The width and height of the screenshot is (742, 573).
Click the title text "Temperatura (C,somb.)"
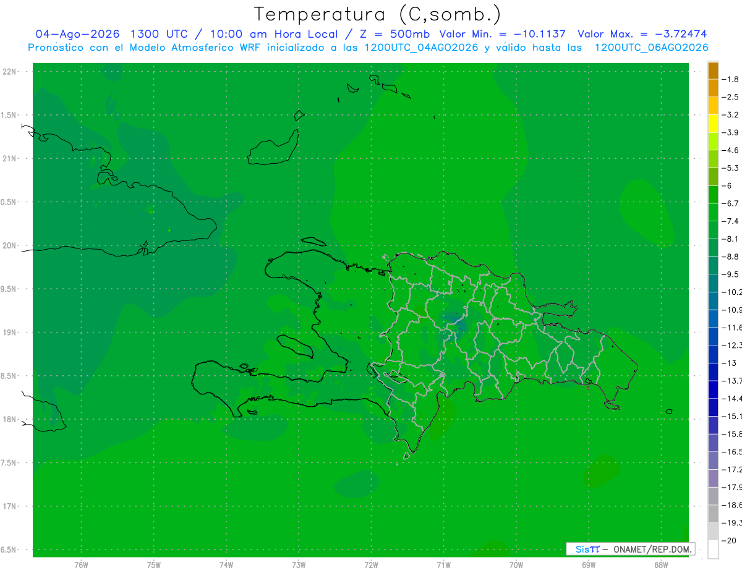pos(378,14)
